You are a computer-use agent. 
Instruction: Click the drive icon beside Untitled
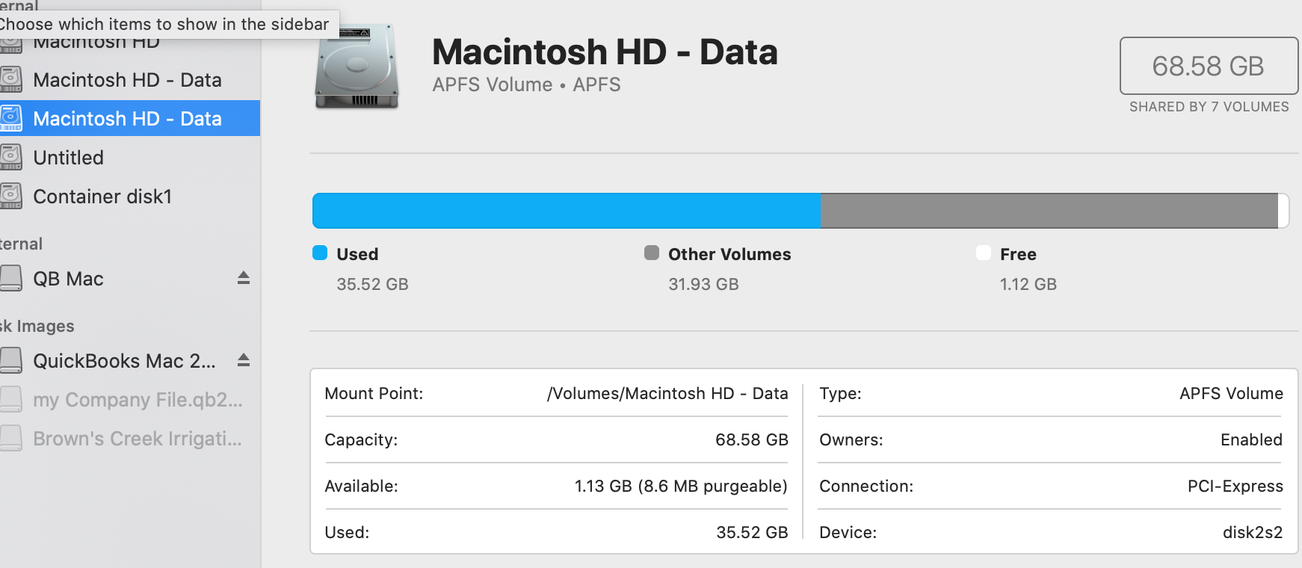(x=11, y=157)
